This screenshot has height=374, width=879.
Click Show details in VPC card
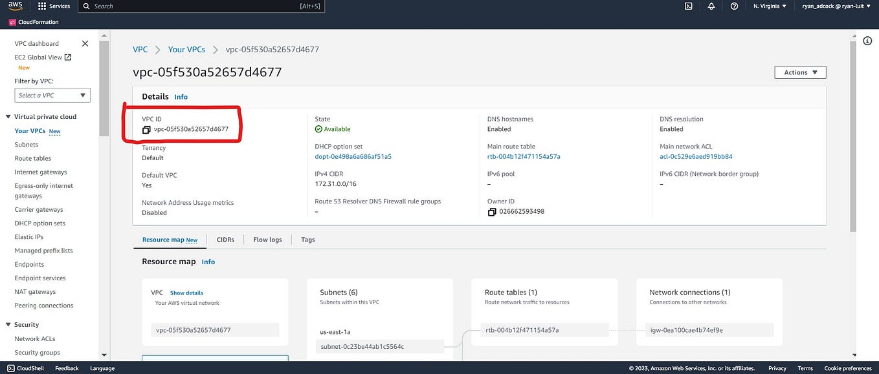(x=186, y=293)
